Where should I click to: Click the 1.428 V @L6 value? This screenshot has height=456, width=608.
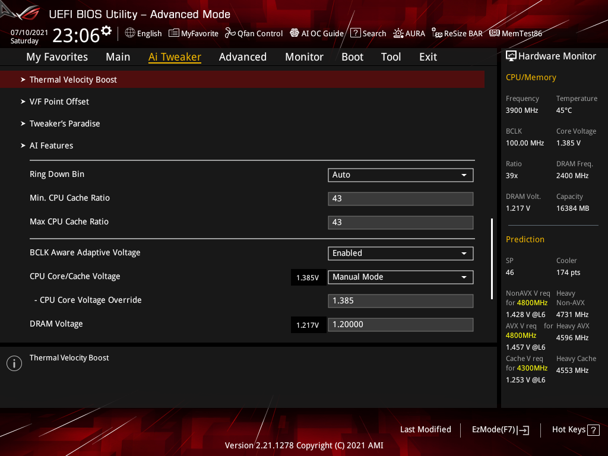tap(525, 315)
